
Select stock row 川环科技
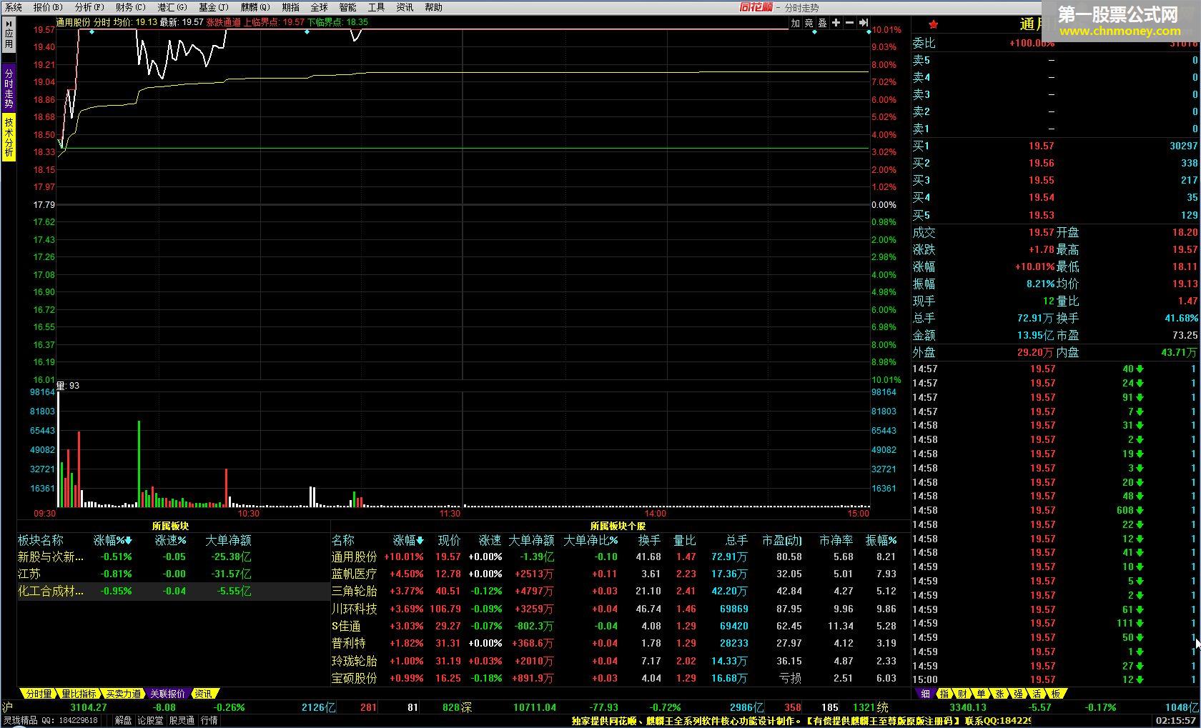[x=619, y=609]
